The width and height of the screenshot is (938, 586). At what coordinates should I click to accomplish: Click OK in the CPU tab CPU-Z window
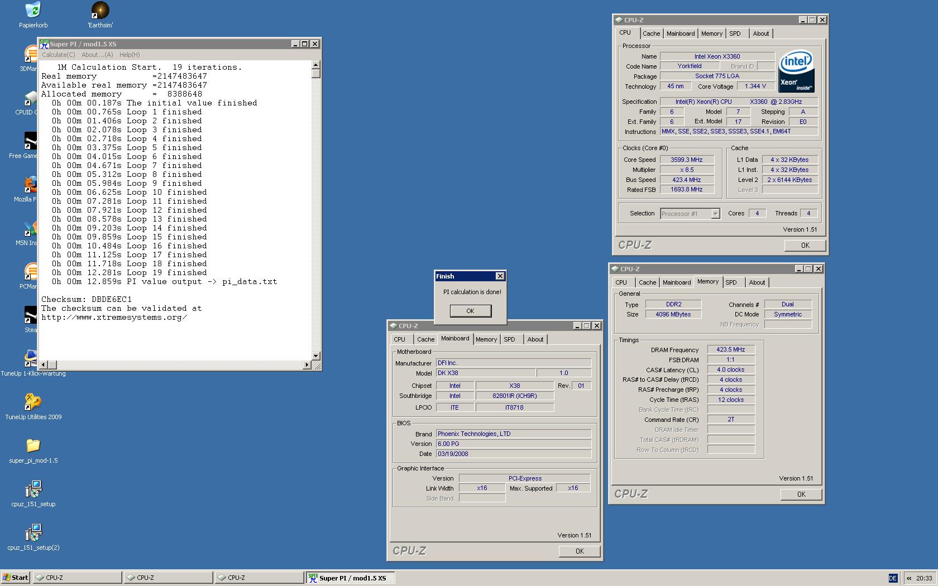pyautogui.click(x=805, y=246)
